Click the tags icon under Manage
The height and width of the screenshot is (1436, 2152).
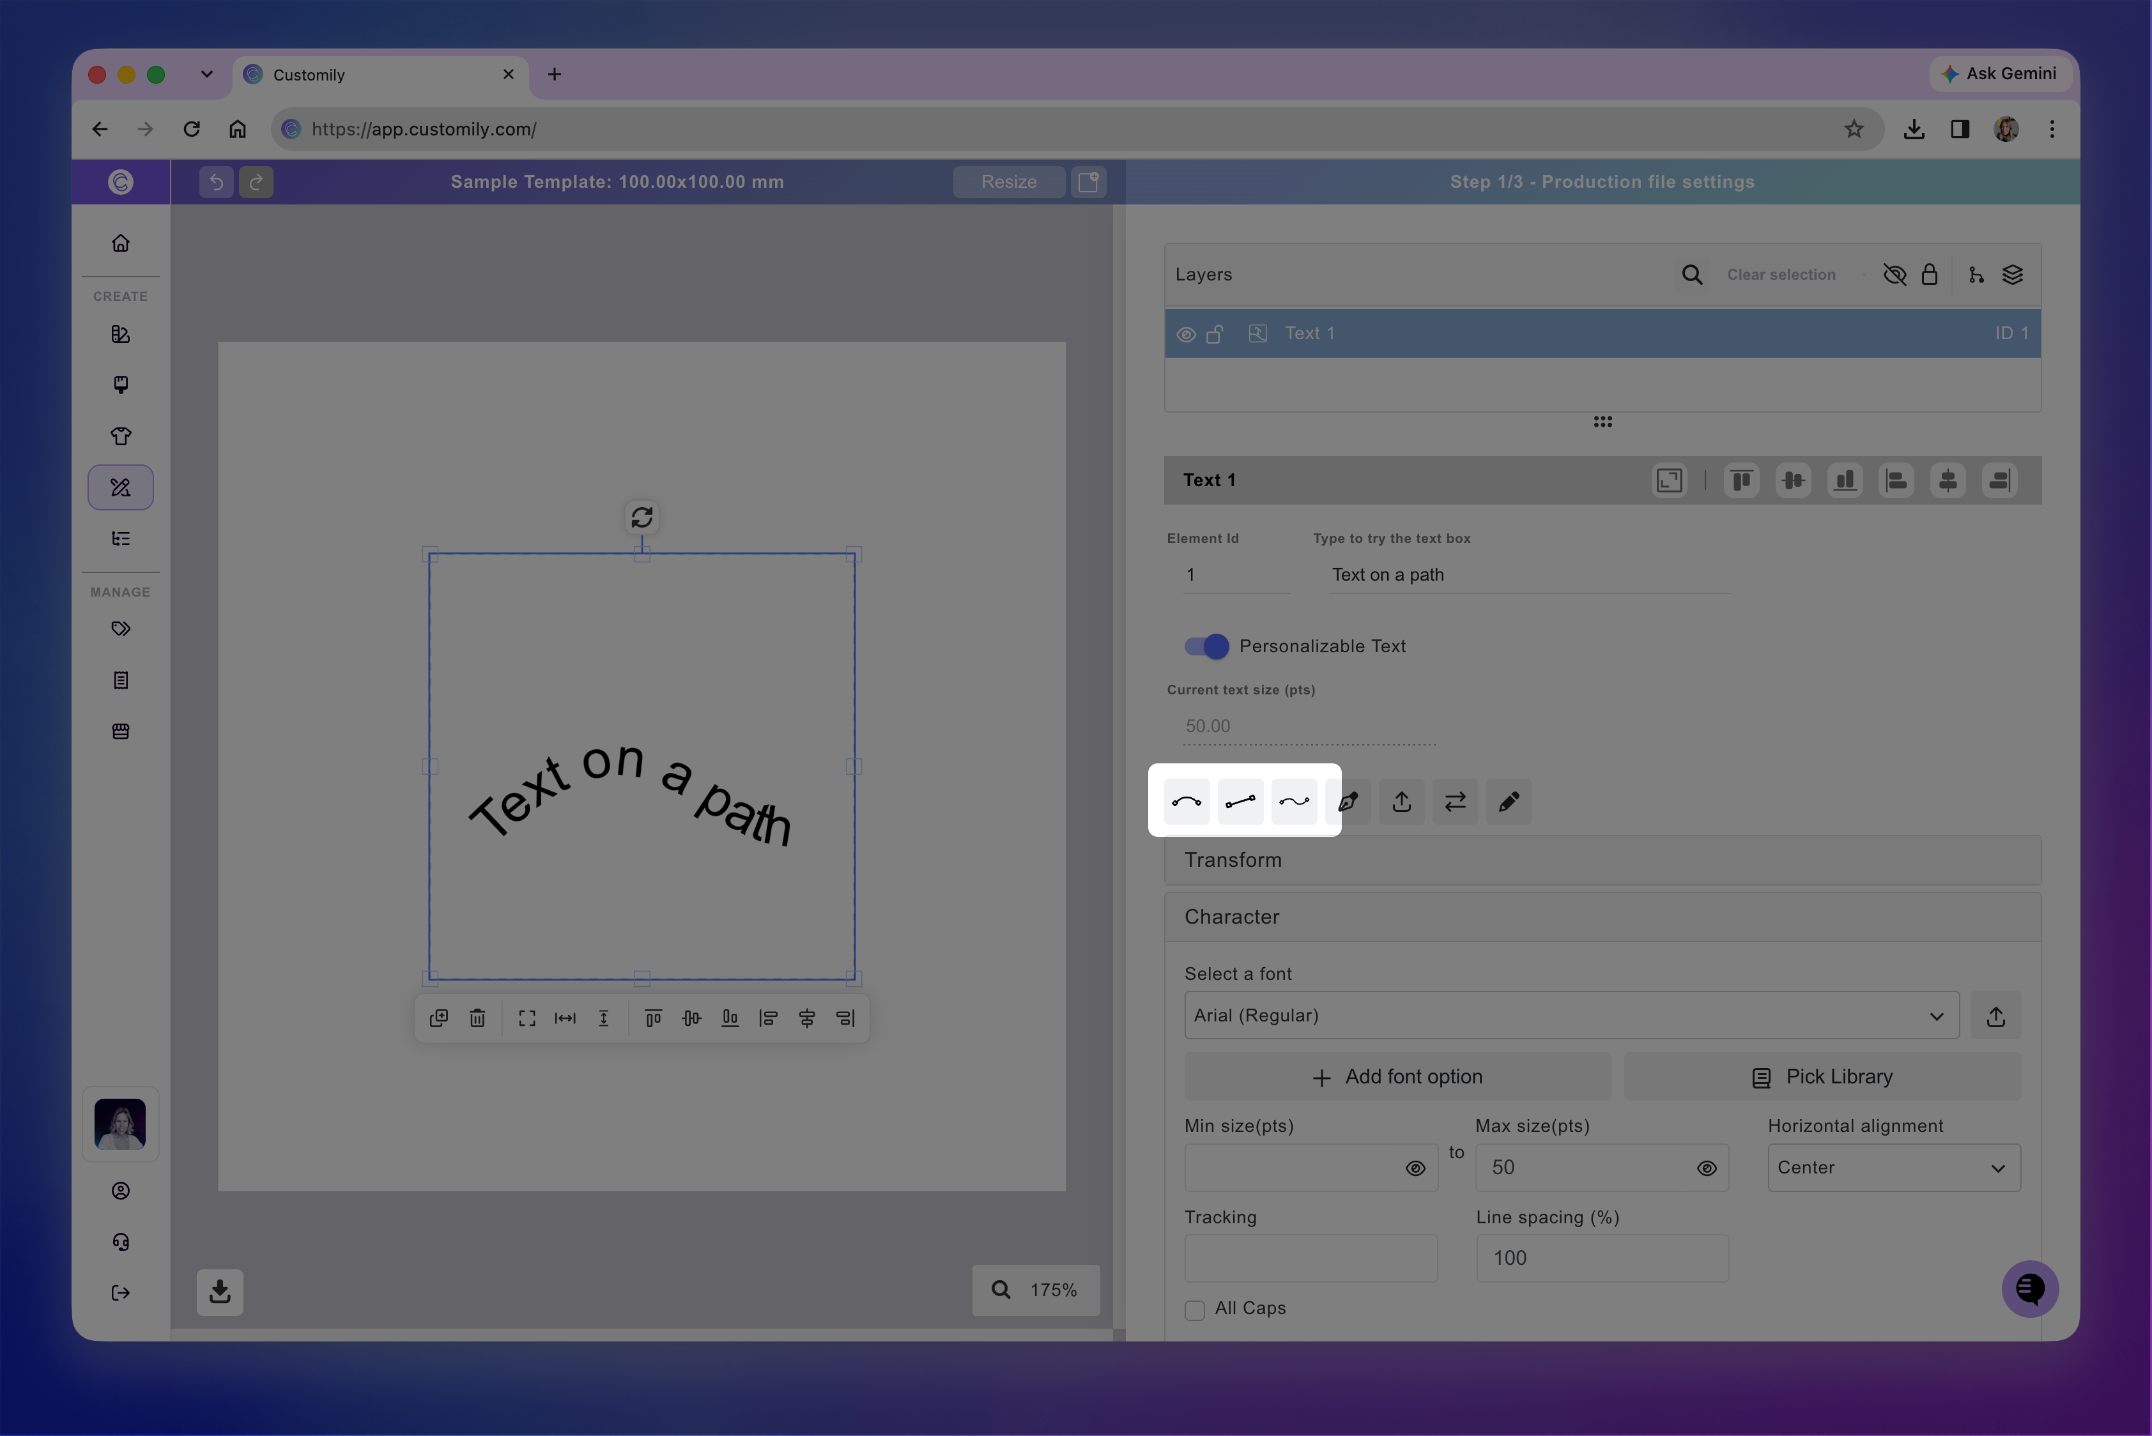pos(121,629)
